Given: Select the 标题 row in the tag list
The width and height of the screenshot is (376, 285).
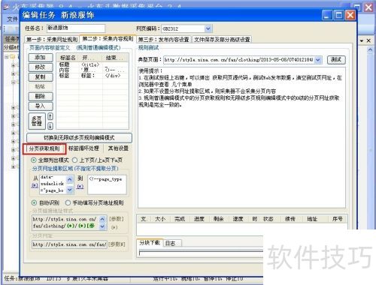Looking at the screenshot, I should [92, 65].
